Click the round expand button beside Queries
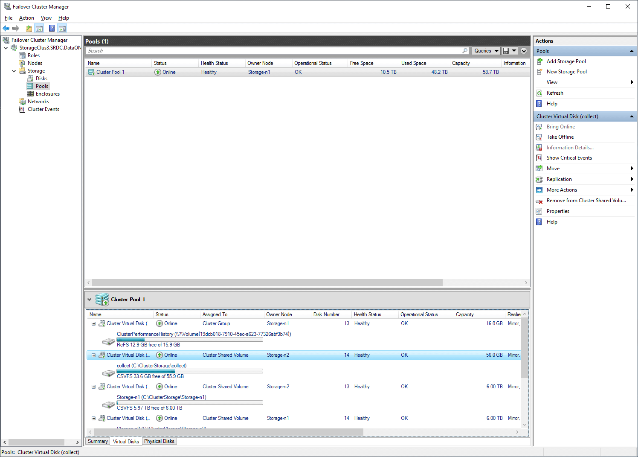The image size is (638, 457). (524, 51)
